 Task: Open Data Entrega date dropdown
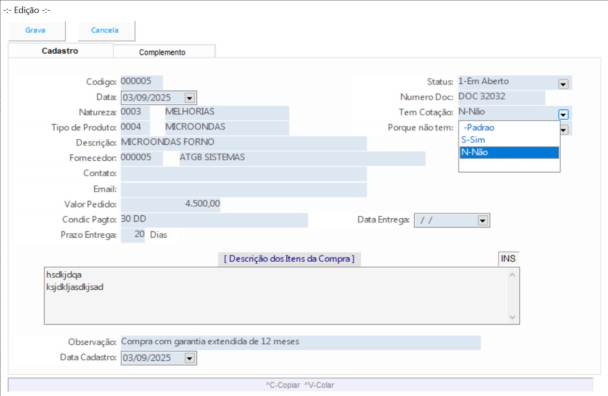tap(482, 221)
